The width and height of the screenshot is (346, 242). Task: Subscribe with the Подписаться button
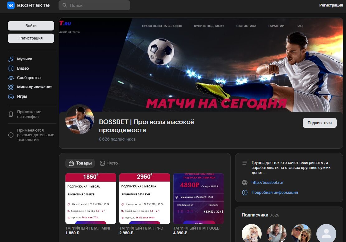(320, 123)
